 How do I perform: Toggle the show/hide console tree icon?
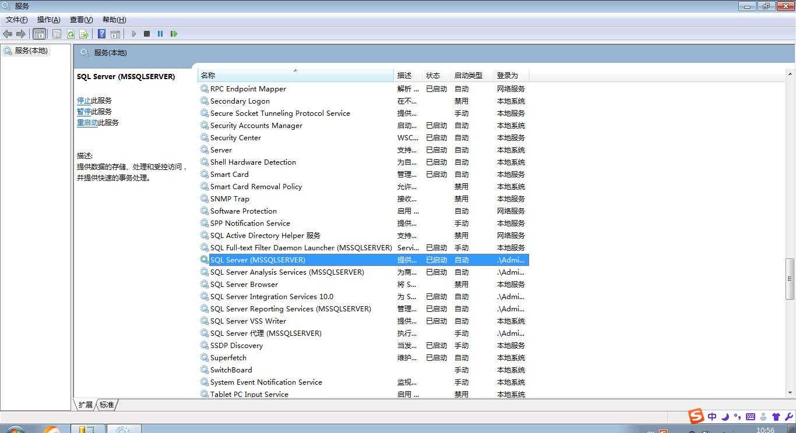tap(39, 34)
